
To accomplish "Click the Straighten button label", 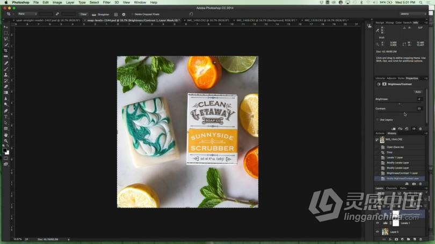I will (103, 14).
